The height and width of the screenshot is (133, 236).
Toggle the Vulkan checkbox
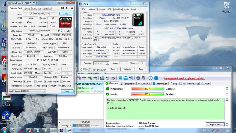click(x=24, y=86)
